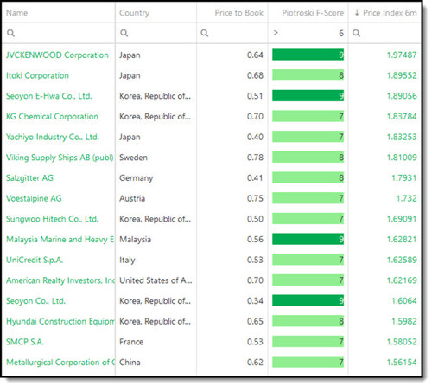Open Itoki Corporation link

click(x=37, y=75)
